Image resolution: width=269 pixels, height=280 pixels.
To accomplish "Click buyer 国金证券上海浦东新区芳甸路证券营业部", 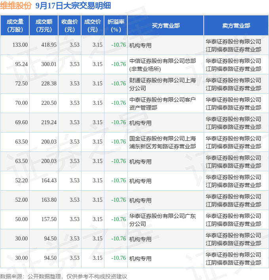I will pos(163,142).
